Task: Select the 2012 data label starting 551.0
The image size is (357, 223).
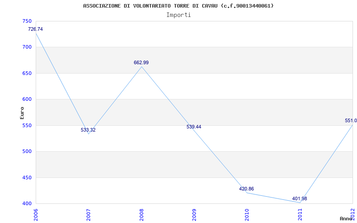Action: 351,120
